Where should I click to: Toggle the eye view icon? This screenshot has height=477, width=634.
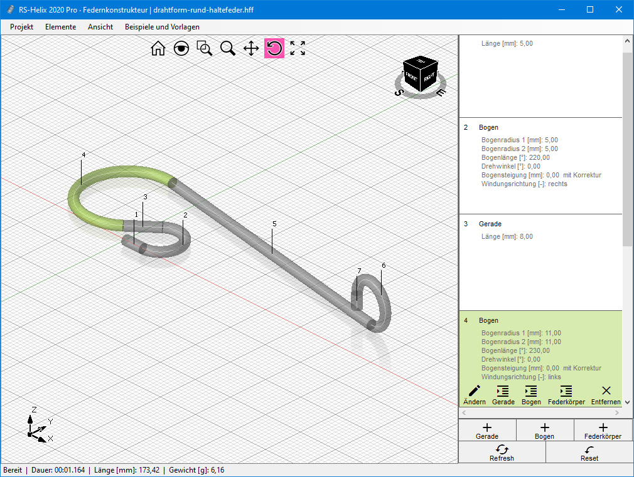click(181, 49)
